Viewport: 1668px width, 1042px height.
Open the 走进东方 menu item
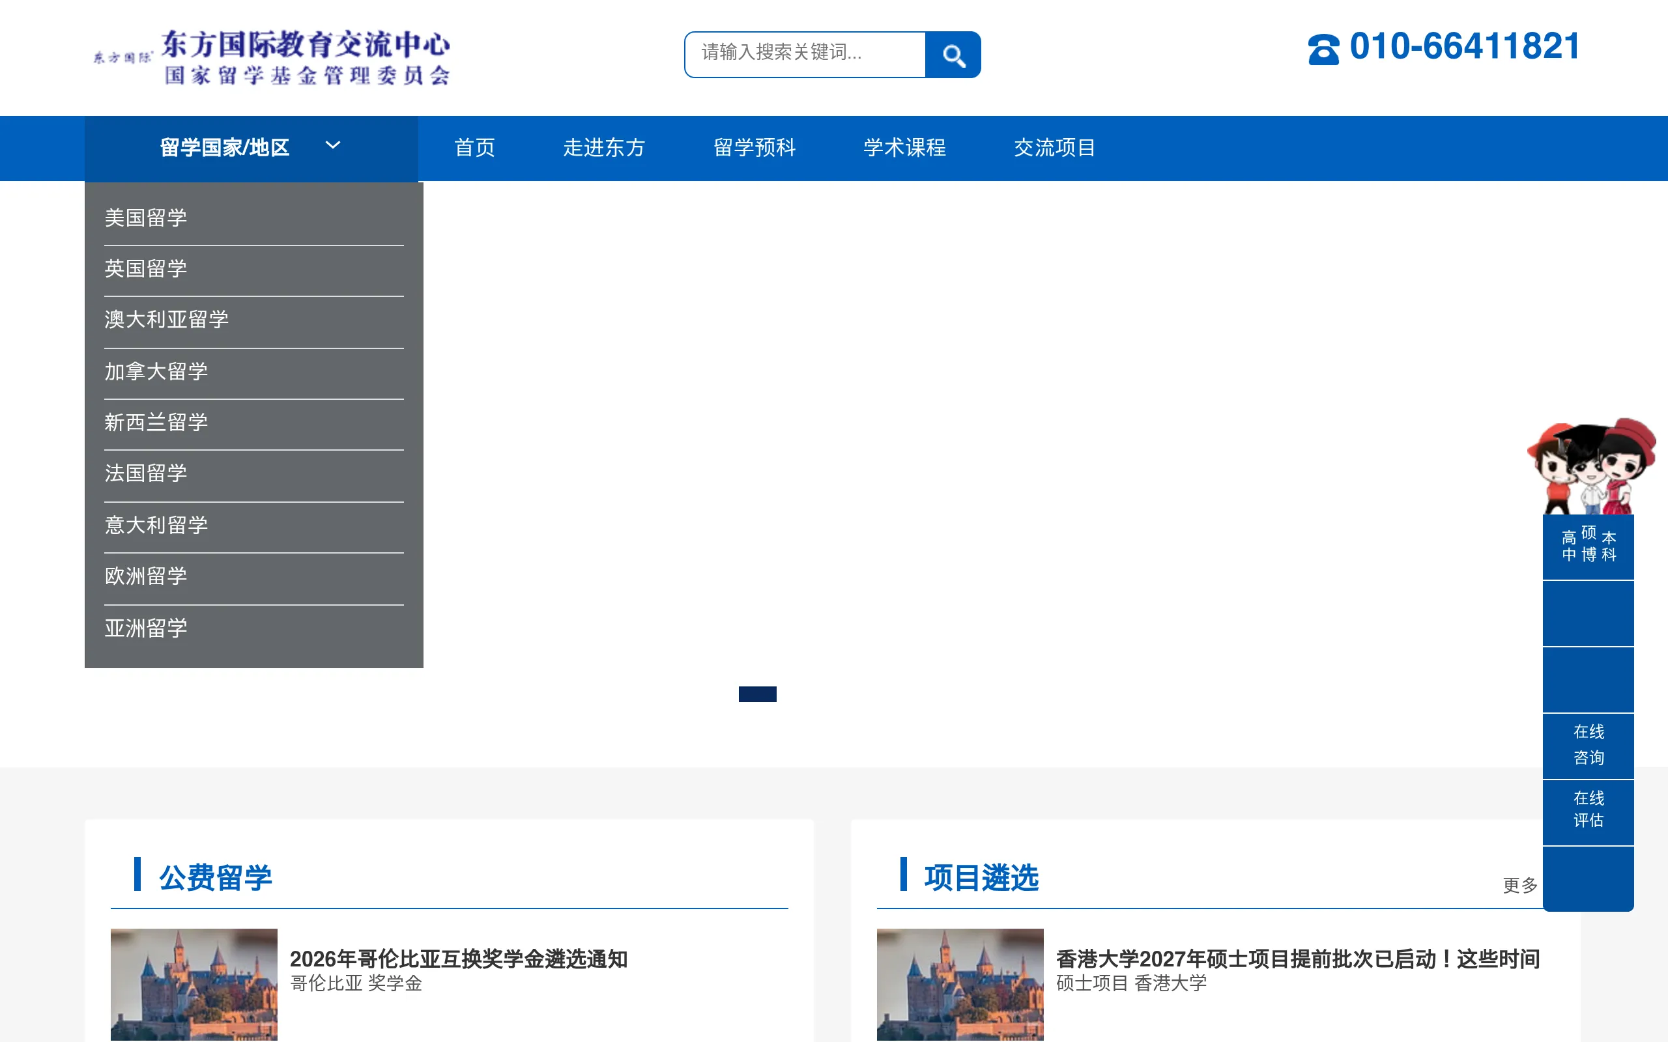point(604,147)
